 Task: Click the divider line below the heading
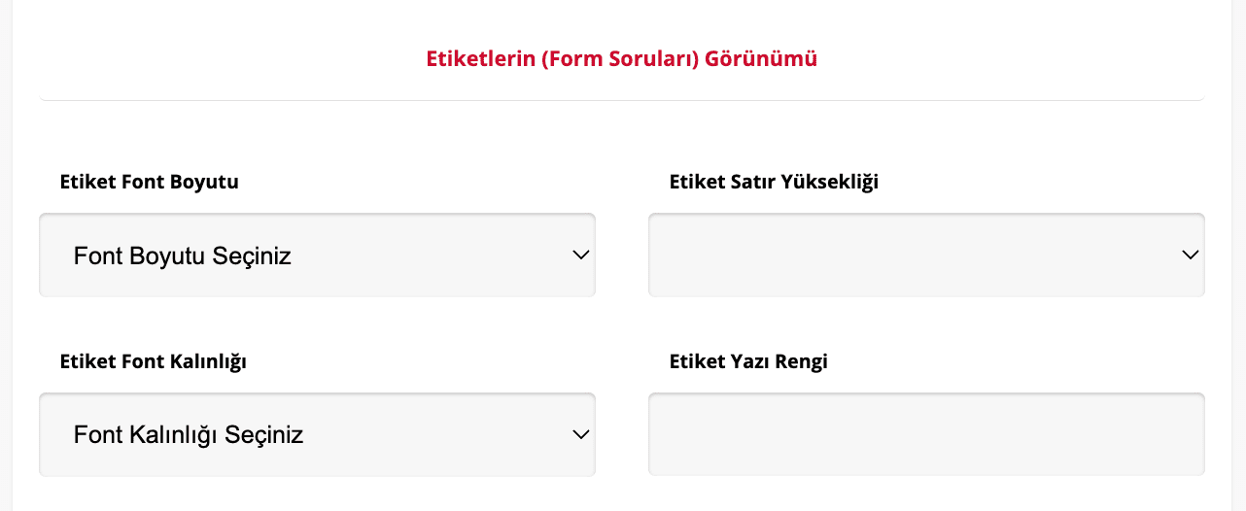tap(621, 100)
